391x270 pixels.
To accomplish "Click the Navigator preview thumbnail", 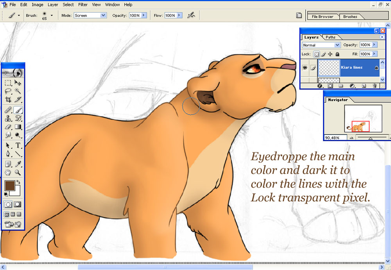I will 363,119.
